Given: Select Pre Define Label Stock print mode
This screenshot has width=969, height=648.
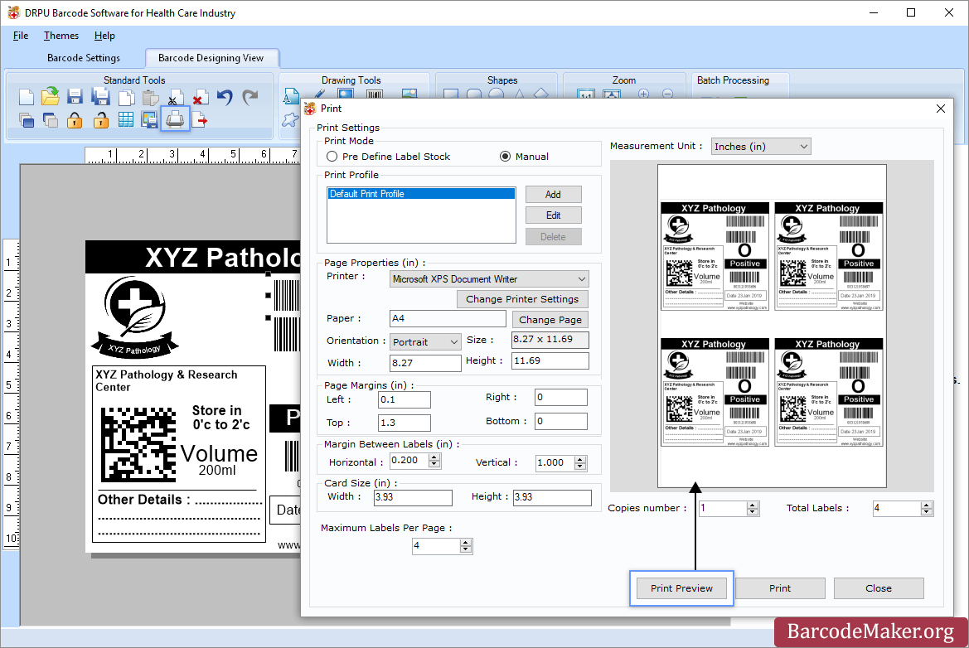Looking at the screenshot, I should (332, 157).
